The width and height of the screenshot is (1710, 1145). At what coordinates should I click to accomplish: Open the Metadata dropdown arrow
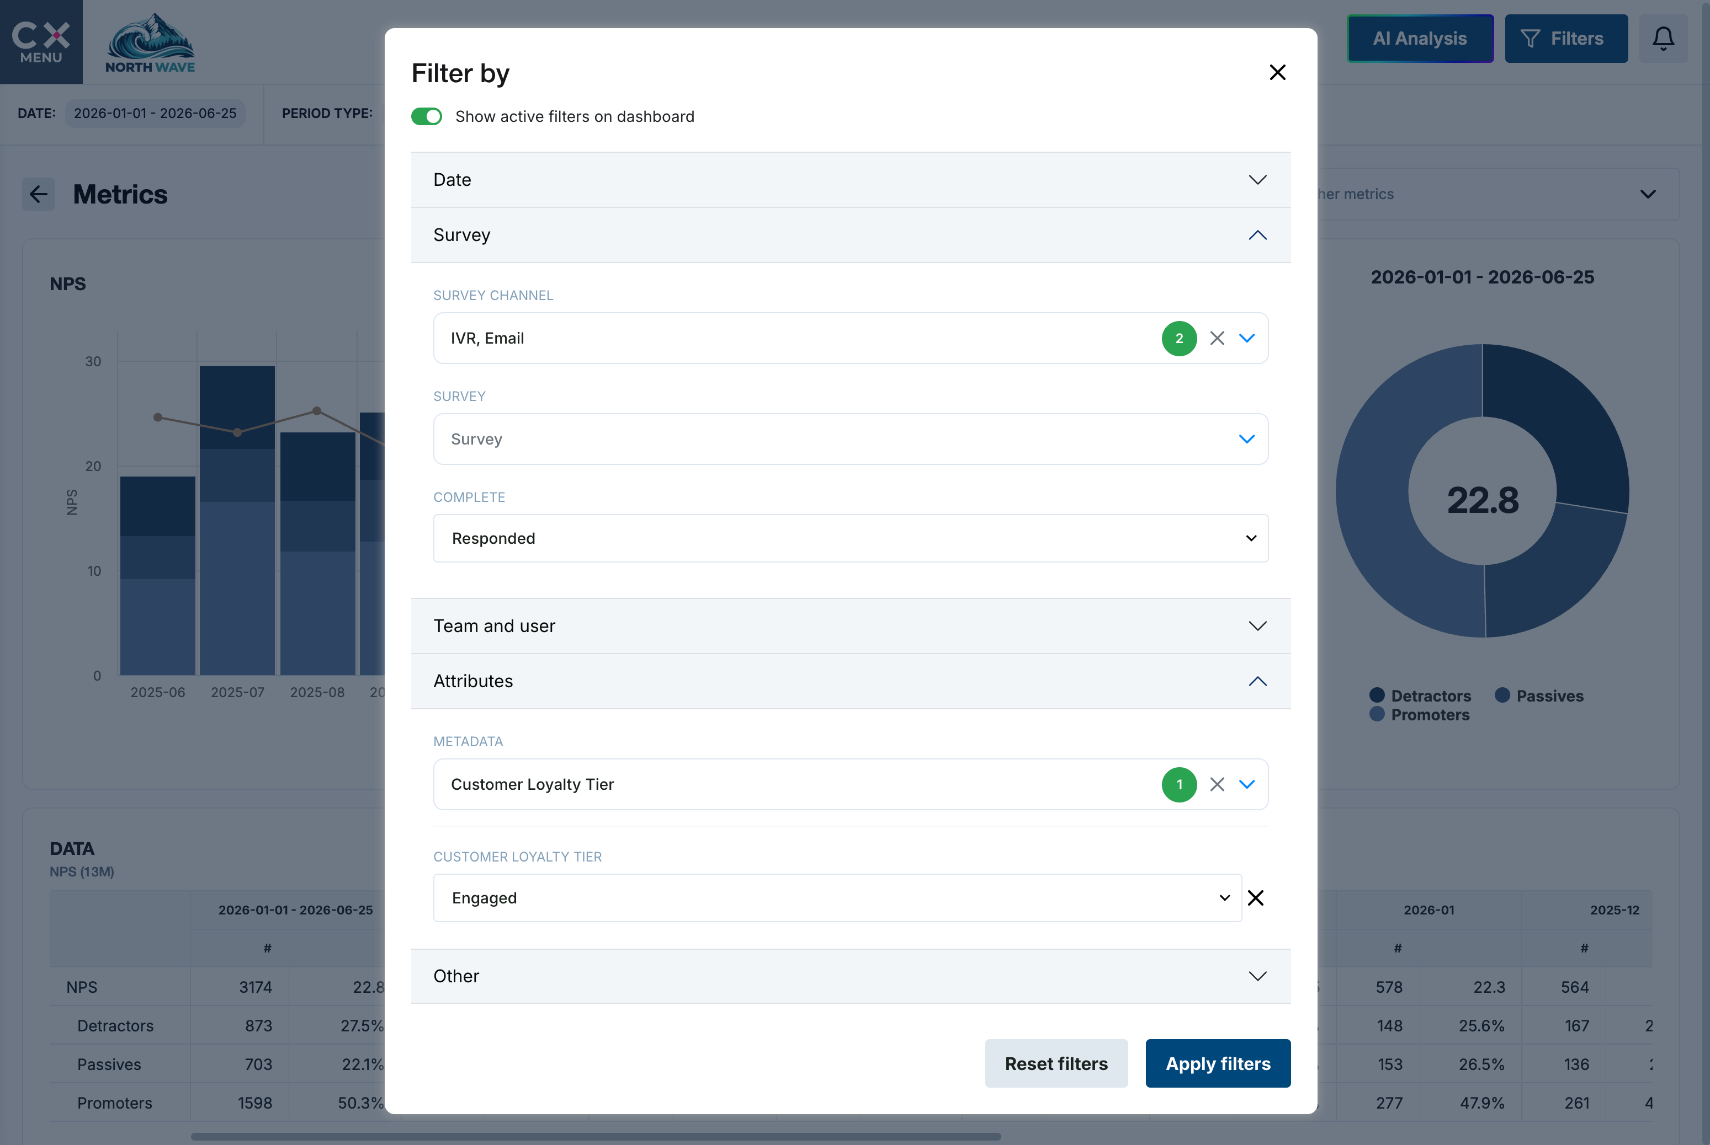point(1247,784)
